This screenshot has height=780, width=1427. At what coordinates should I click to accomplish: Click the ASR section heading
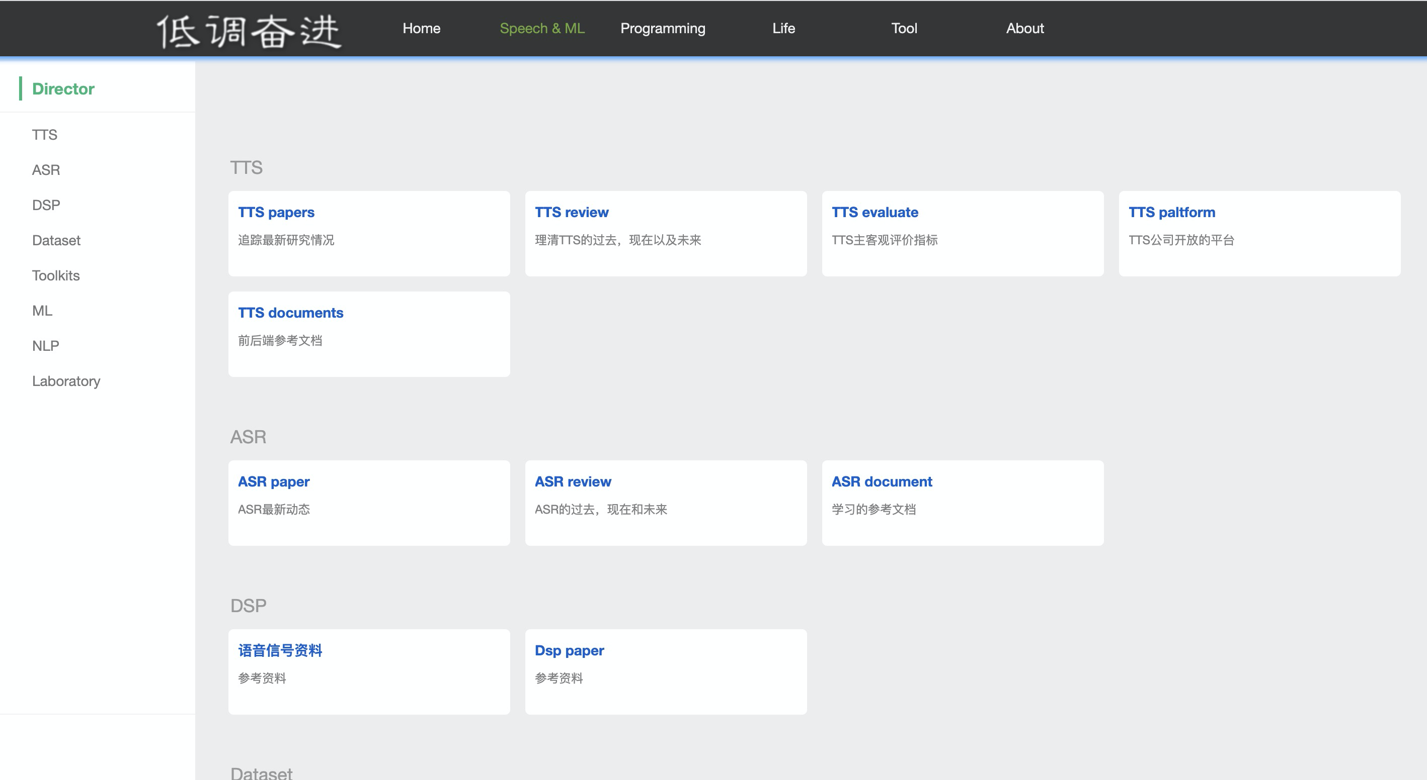[x=248, y=437]
